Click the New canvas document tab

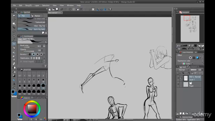coord(55,13)
